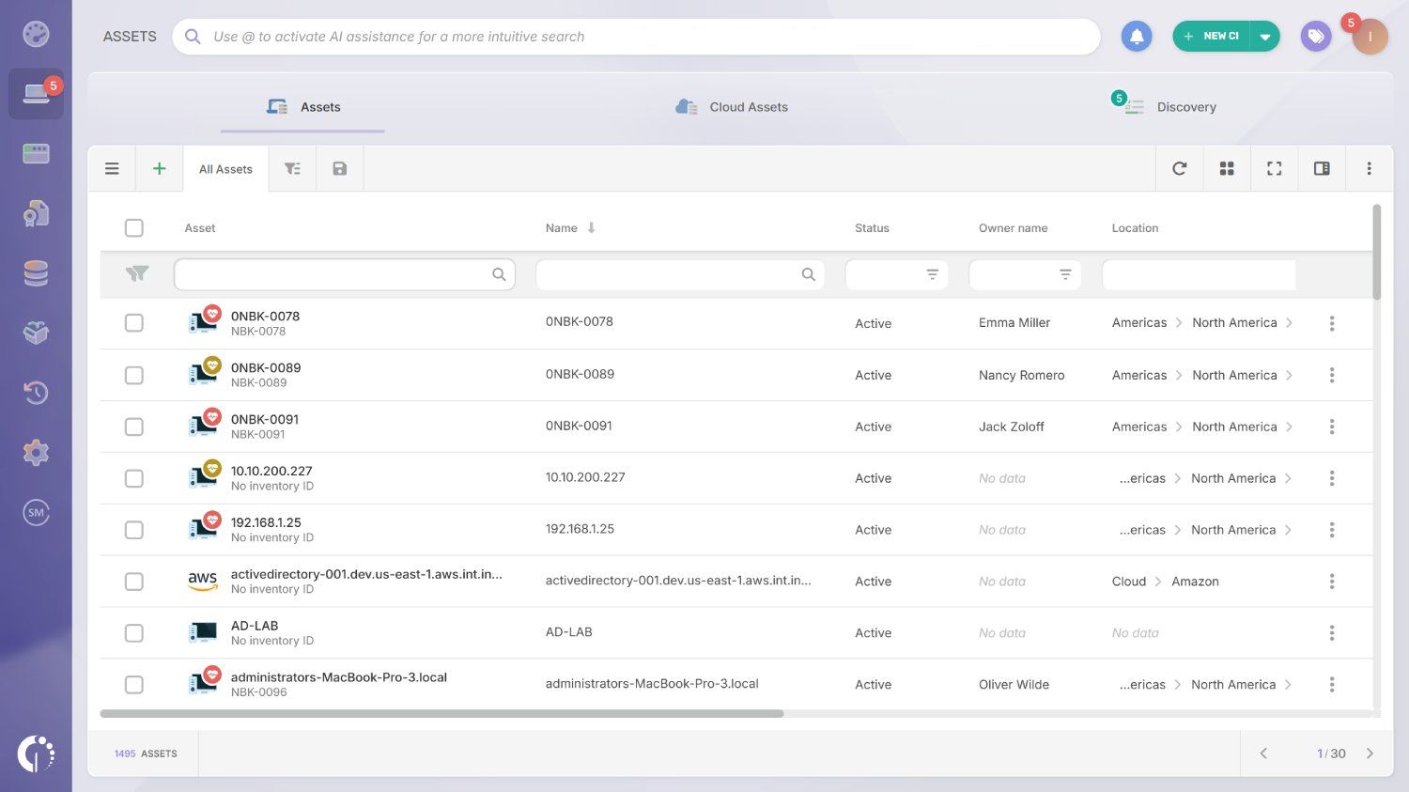The image size is (1409, 792).
Task: Check the checkbox for the AD-LAB row
Action: click(x=134, y=632)
